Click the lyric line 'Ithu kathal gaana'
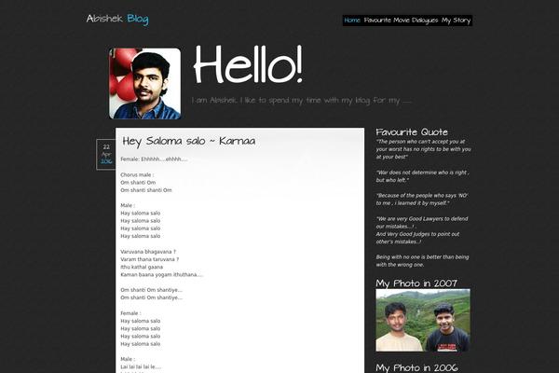Viewport: 559px width, 373px height. pyautogui.click(x=142, y=267)
